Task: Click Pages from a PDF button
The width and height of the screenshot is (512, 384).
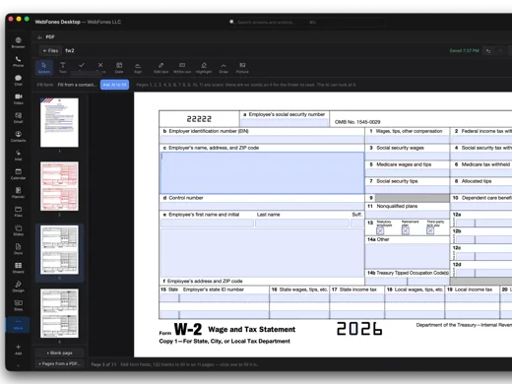Action: tap(59, 363)
